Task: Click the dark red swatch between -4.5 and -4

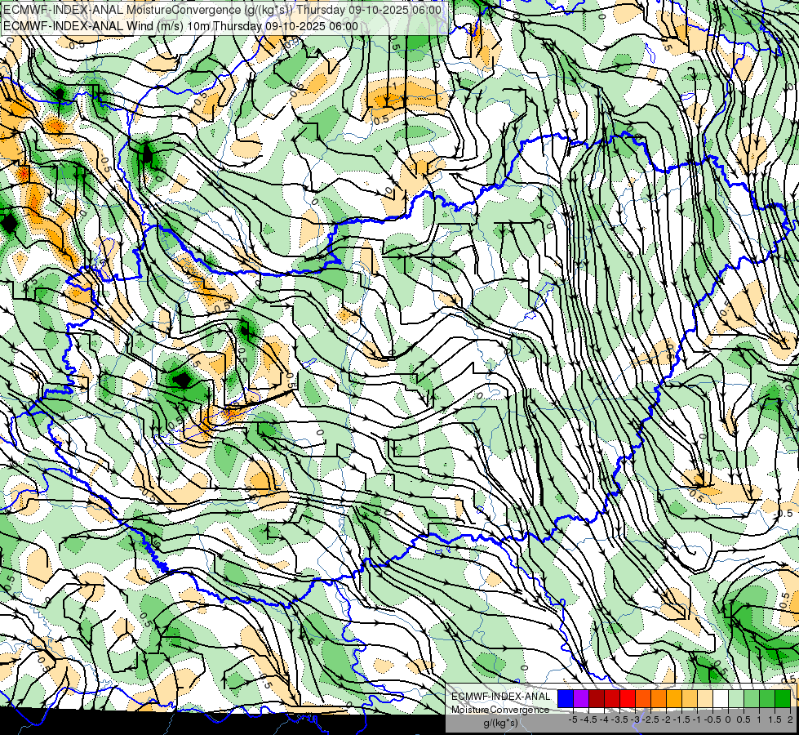Action: pos(597,698)
